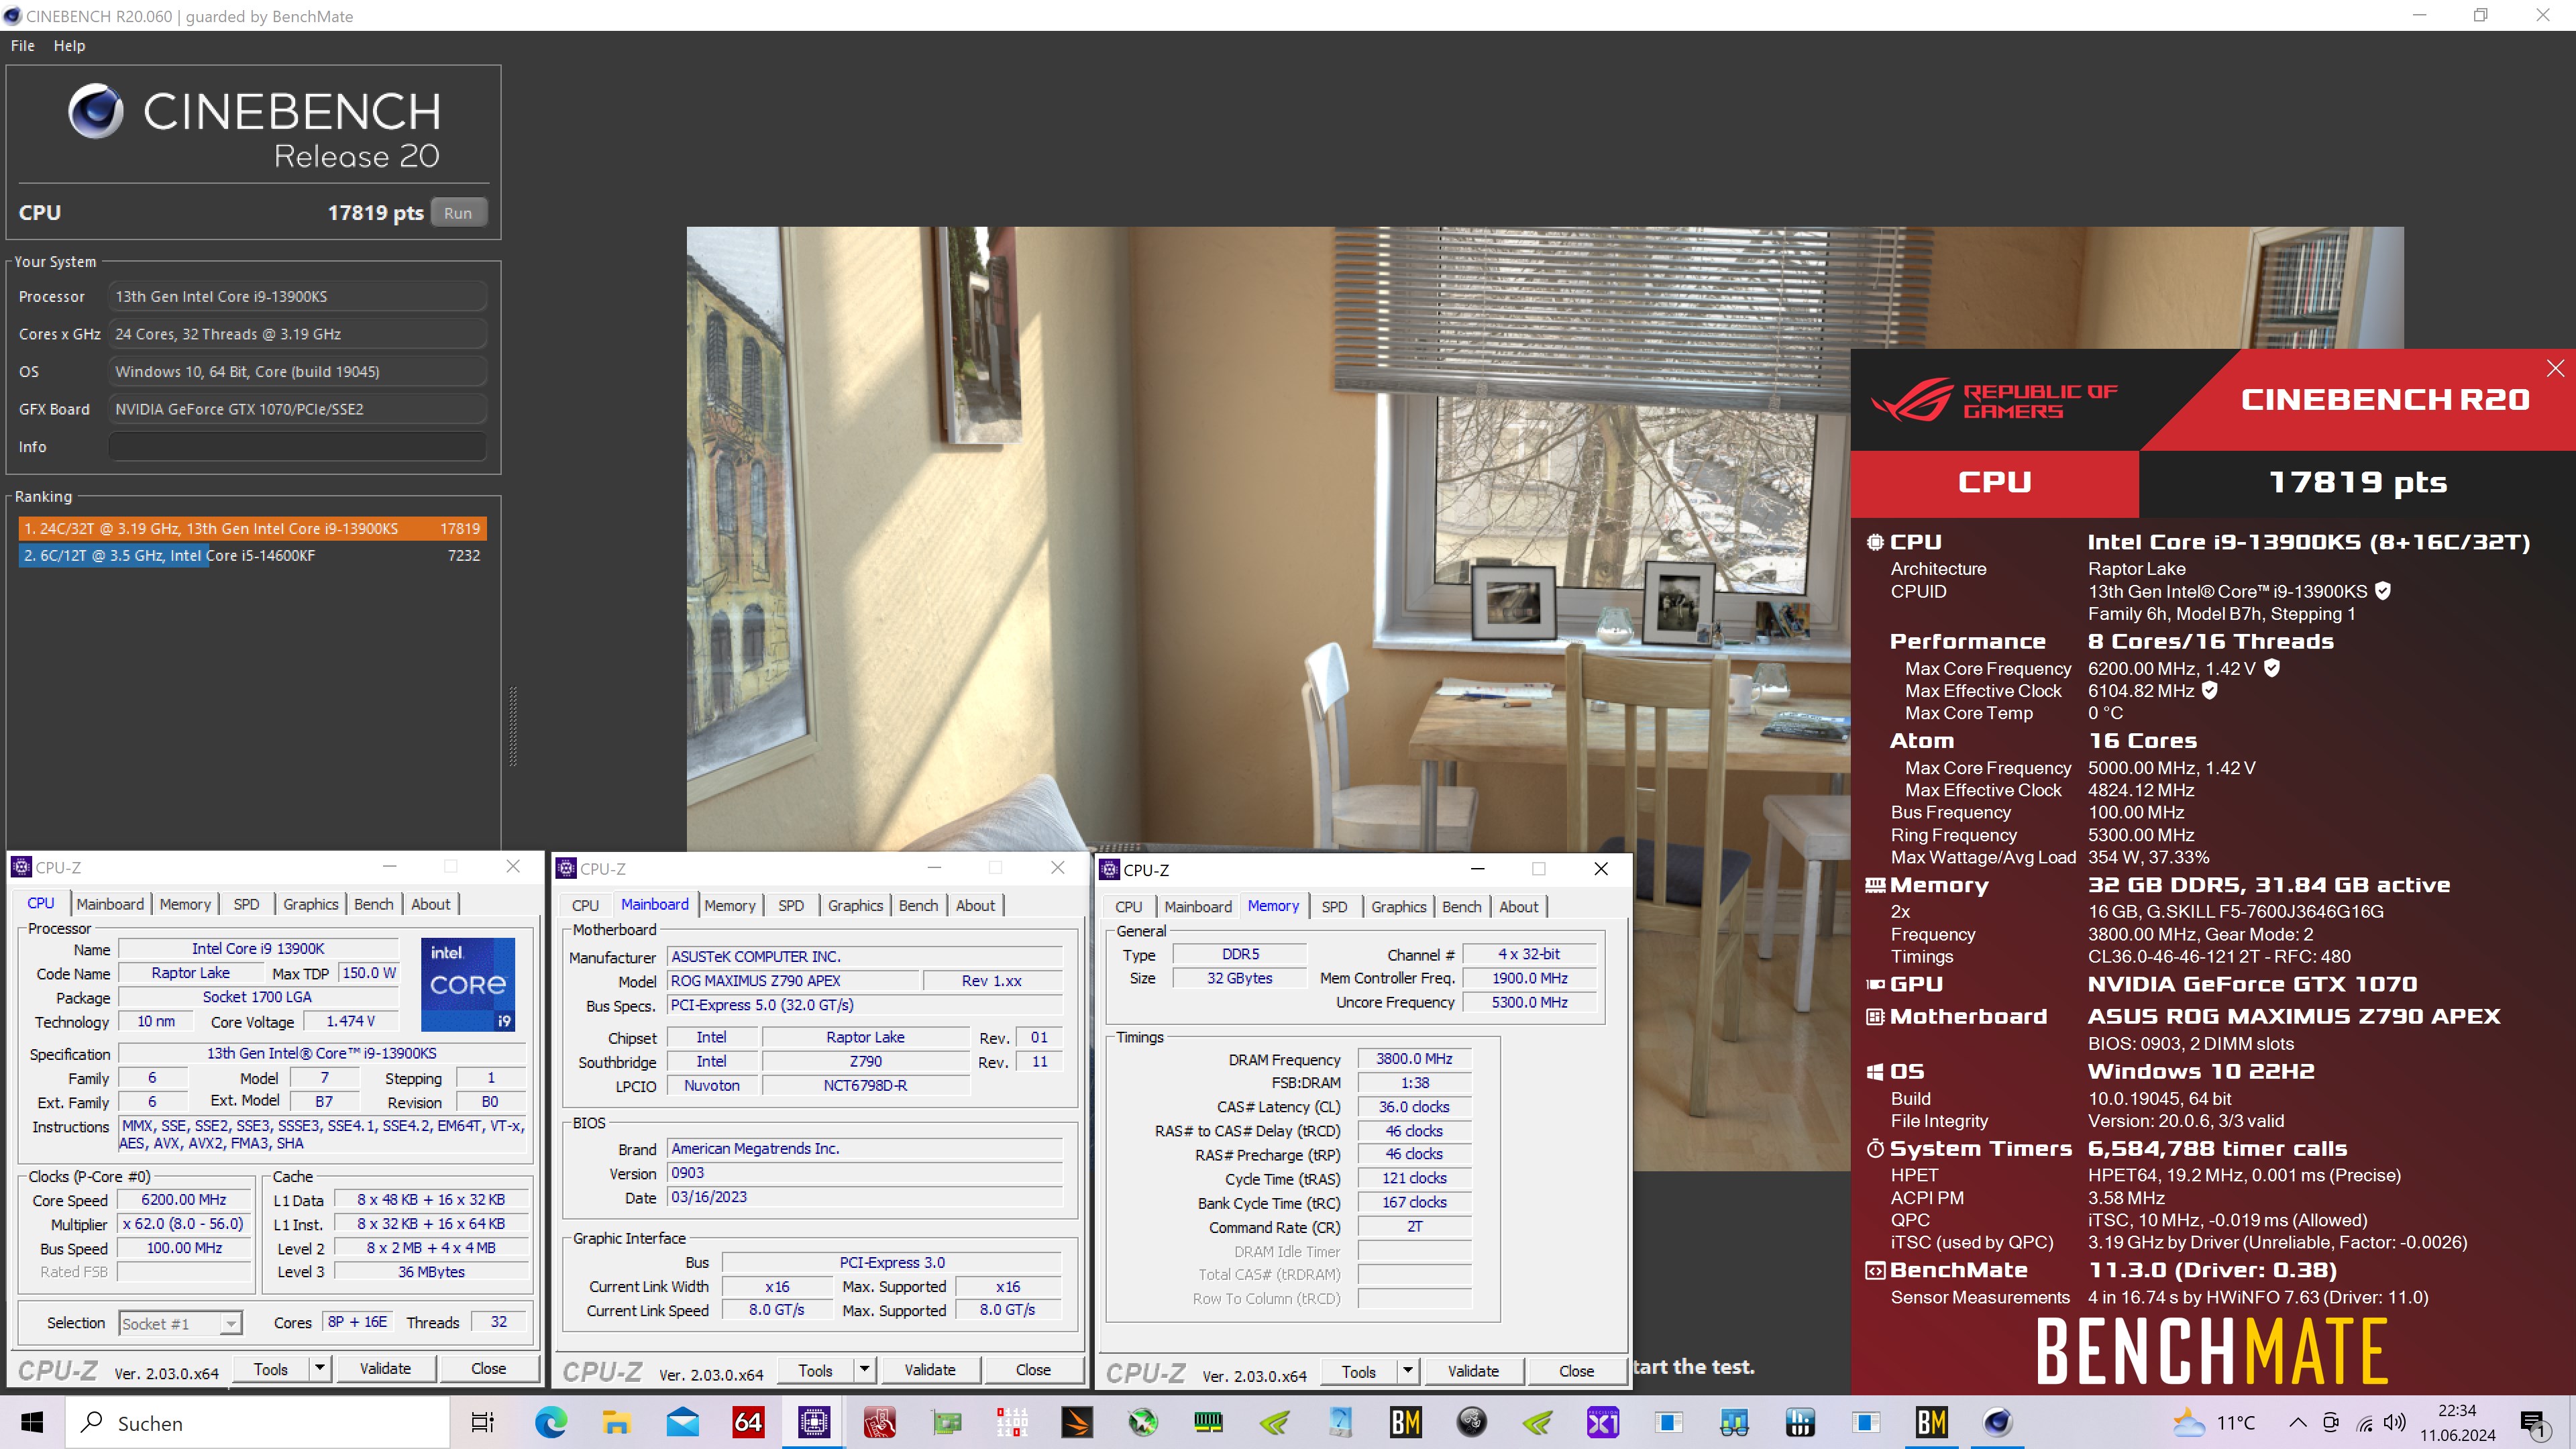Click Validate in CPU-Z Memory window
2576x1449 pixels.
pyautogui.click(x=1473, y=1371)
